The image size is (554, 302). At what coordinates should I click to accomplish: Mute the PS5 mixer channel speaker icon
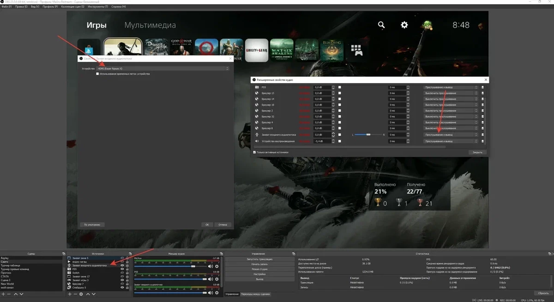coord(211,279)
